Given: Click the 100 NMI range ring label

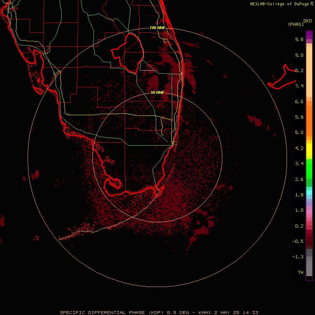Looking at the screenshot, I should point(157,28).
